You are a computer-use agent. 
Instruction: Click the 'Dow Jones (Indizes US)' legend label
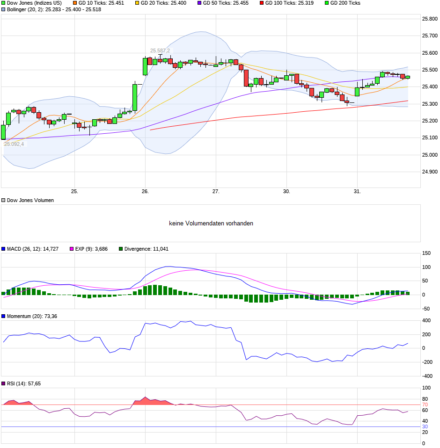34,3
